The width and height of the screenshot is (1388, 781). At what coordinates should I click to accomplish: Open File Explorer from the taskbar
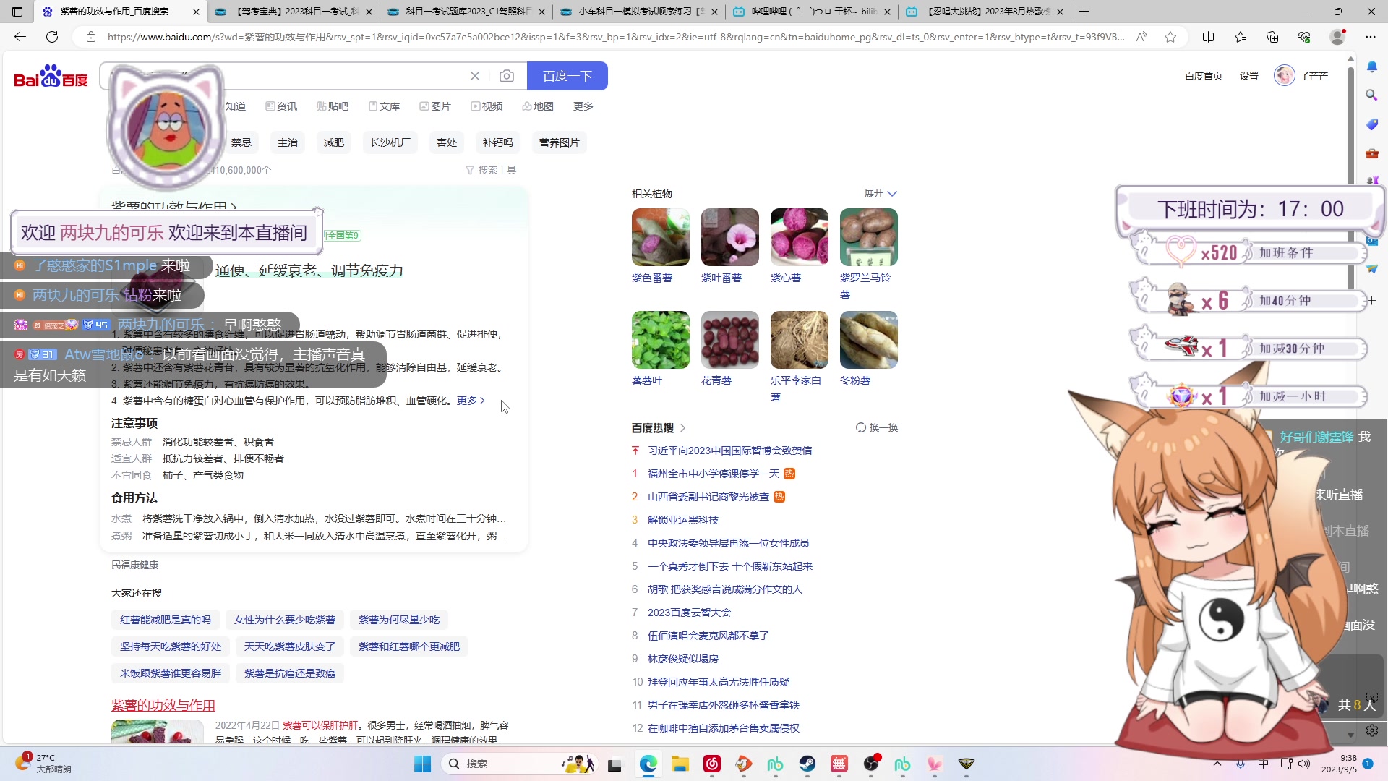click(x=680, y=764)
